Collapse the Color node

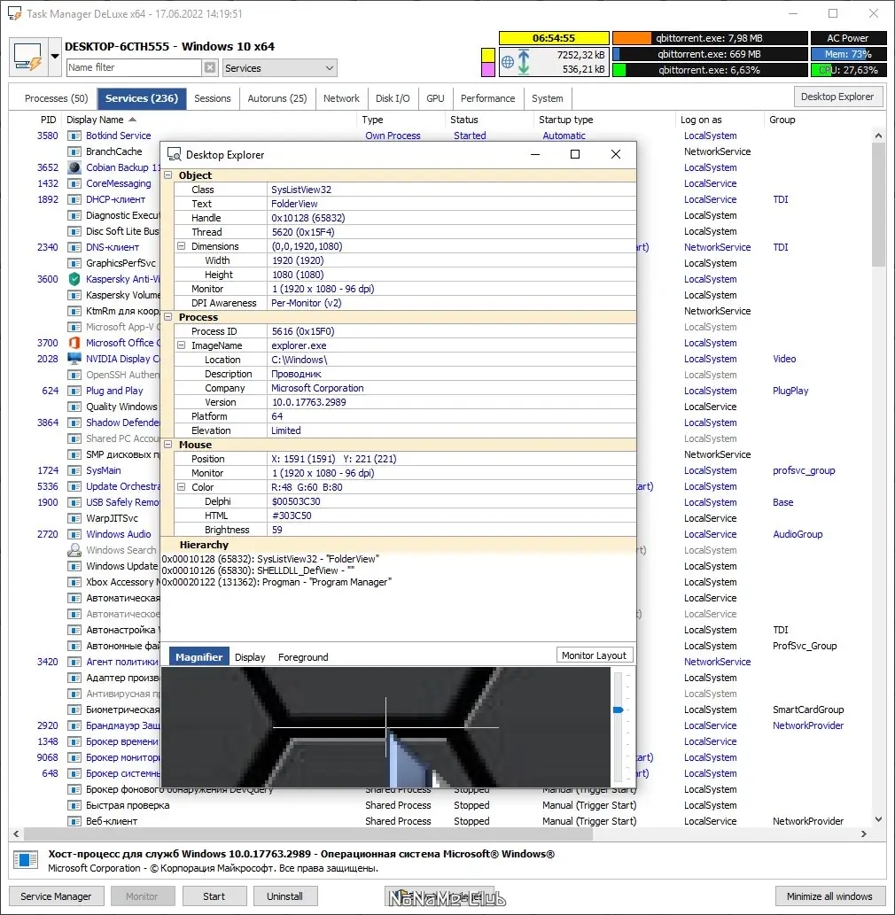coord(182,487)
